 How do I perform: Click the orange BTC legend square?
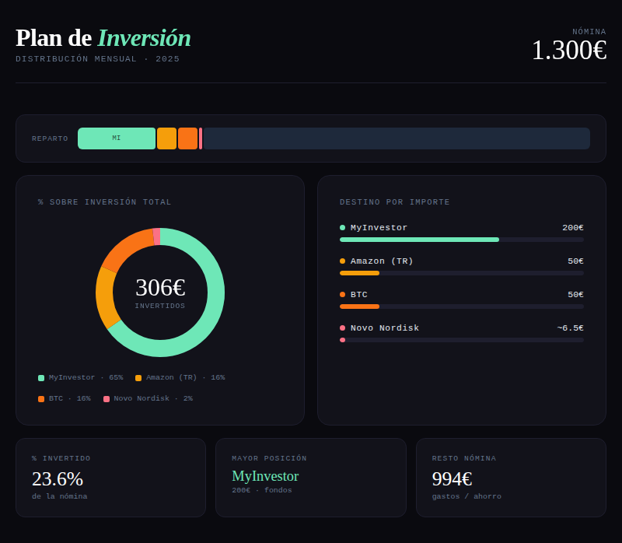[x=41, y=399]
